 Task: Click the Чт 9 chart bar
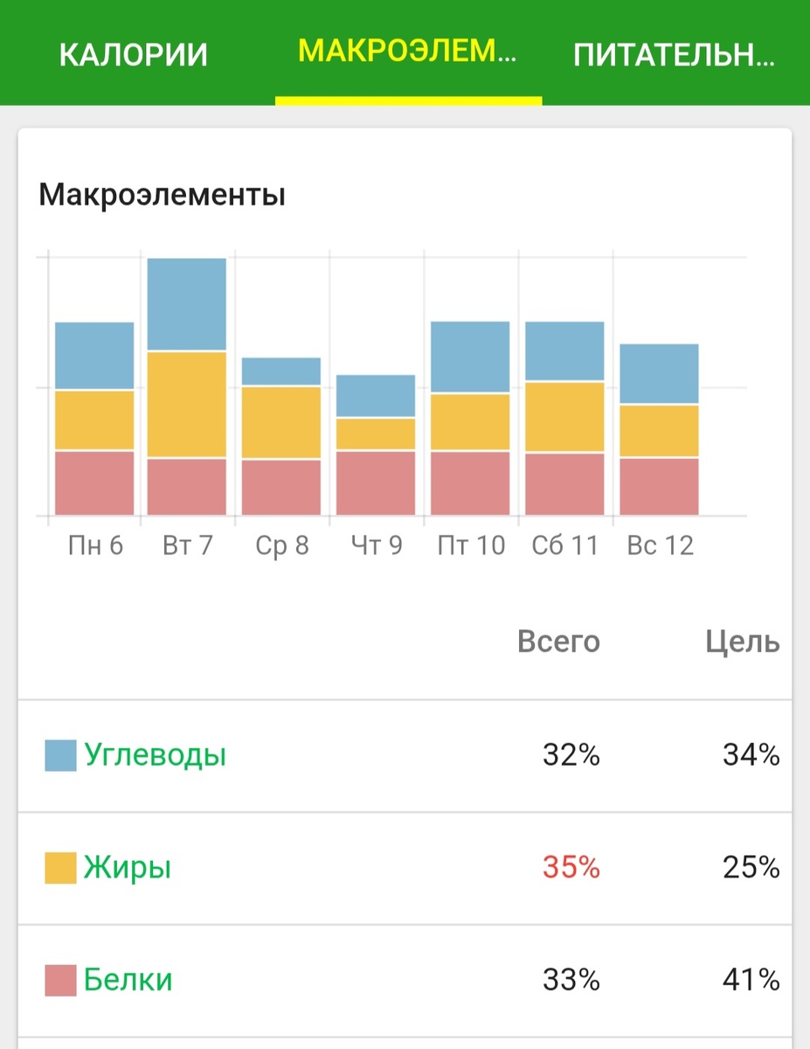[376, 446]
